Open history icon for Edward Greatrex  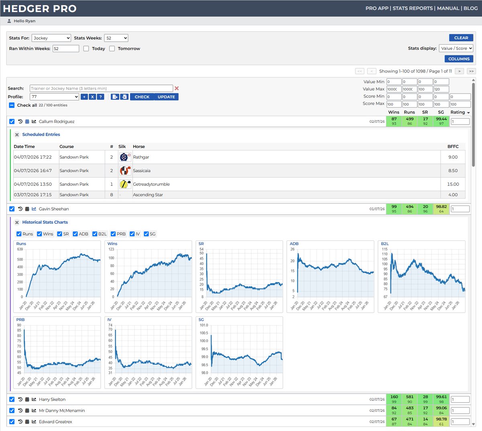[20, 422]
